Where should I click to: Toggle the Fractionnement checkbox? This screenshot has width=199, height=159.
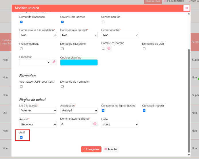point(21,49)
